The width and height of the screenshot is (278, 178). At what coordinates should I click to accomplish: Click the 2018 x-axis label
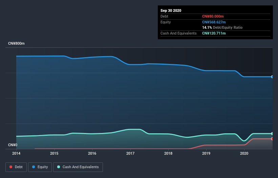168,153
